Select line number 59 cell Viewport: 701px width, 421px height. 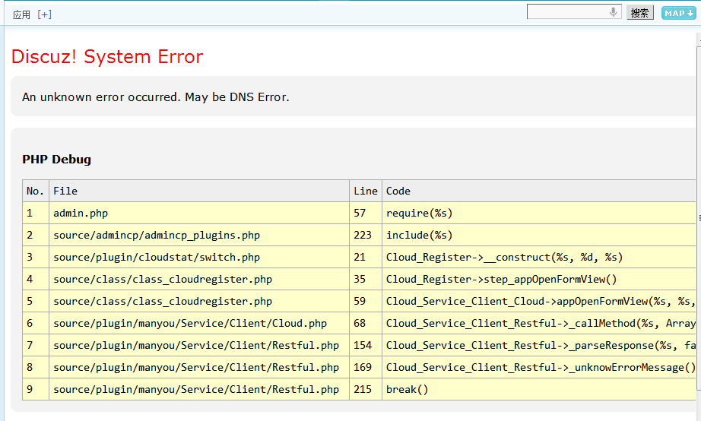(366, 301)
